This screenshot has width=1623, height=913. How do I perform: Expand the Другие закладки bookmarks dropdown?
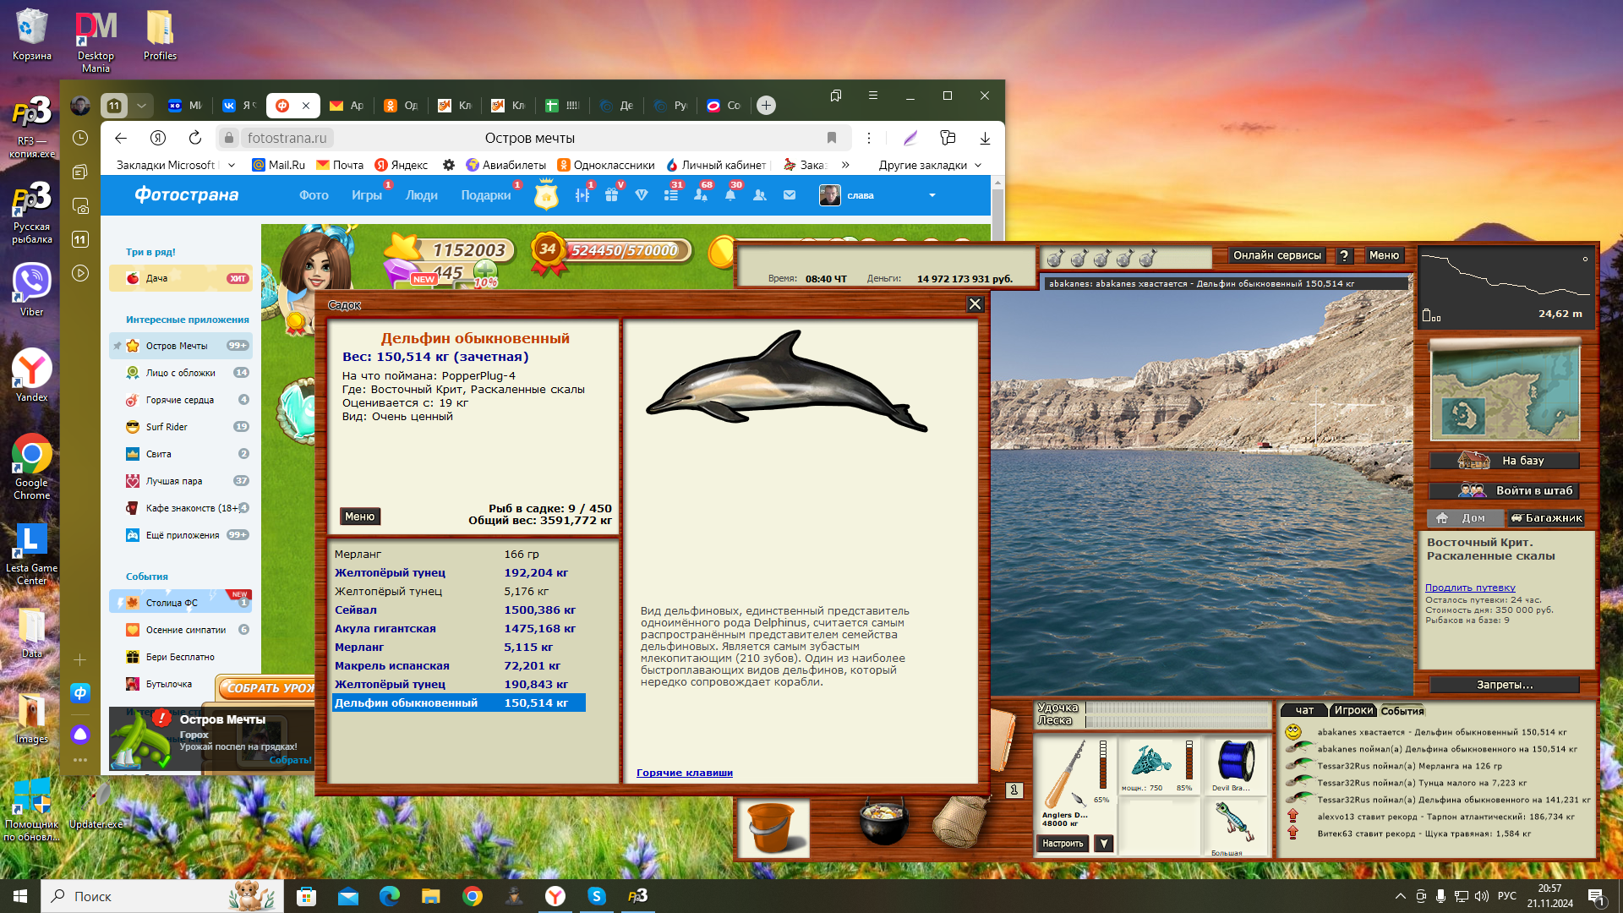click(930, 165)
